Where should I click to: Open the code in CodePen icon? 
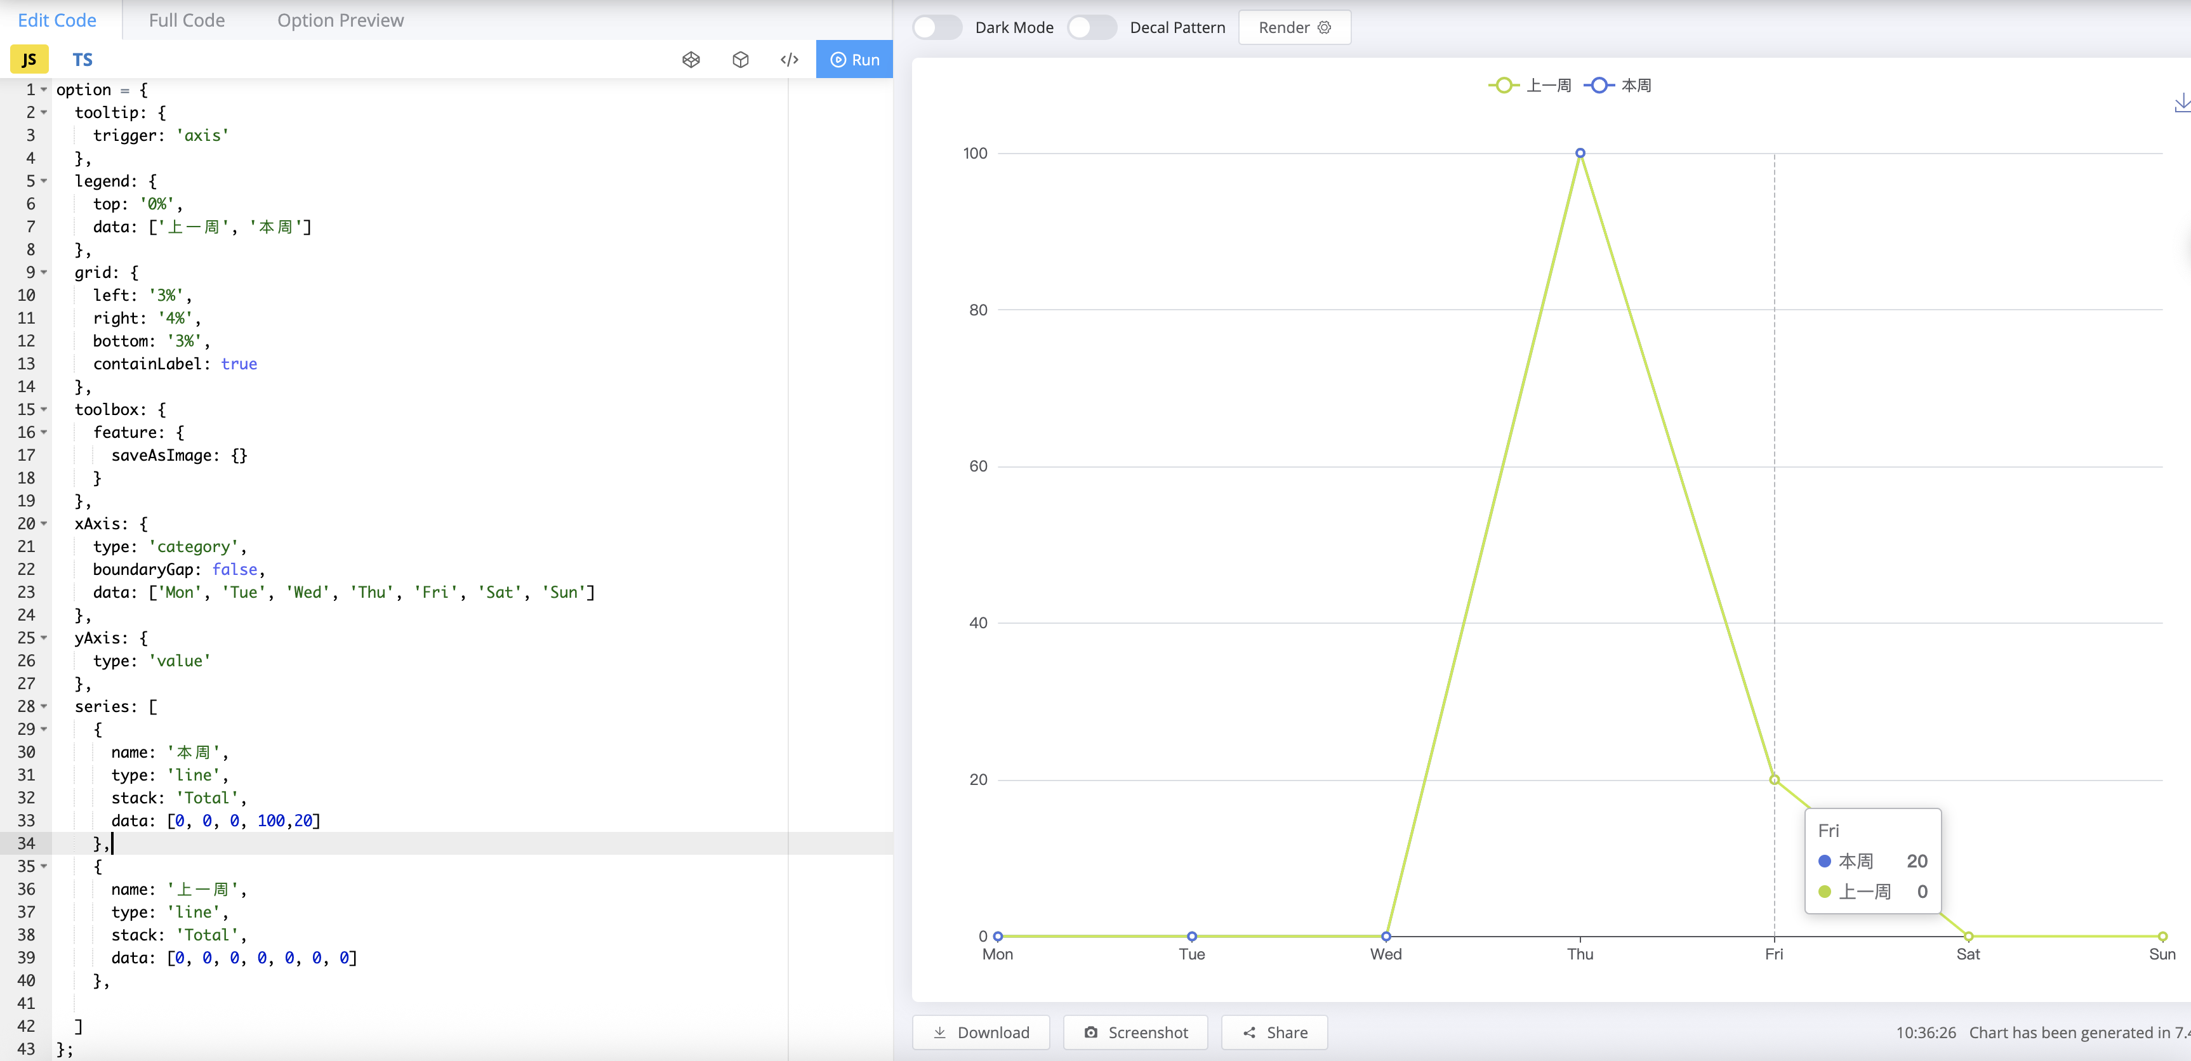tap(691, 60)
